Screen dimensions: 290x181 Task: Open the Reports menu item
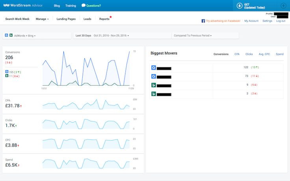pos(104,19)
